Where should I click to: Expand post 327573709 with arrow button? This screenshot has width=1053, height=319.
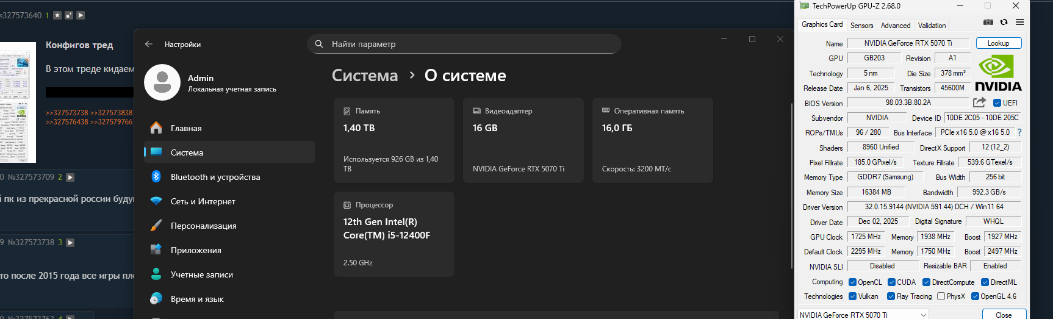point(70,177)
